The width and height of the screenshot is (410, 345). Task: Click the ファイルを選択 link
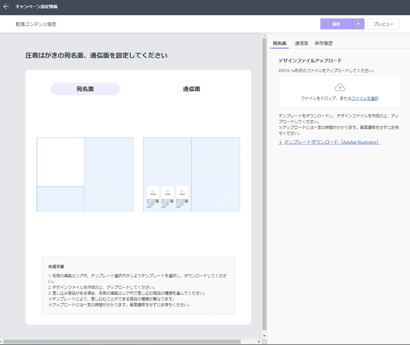pyautogui.click(x=365, y=98)
